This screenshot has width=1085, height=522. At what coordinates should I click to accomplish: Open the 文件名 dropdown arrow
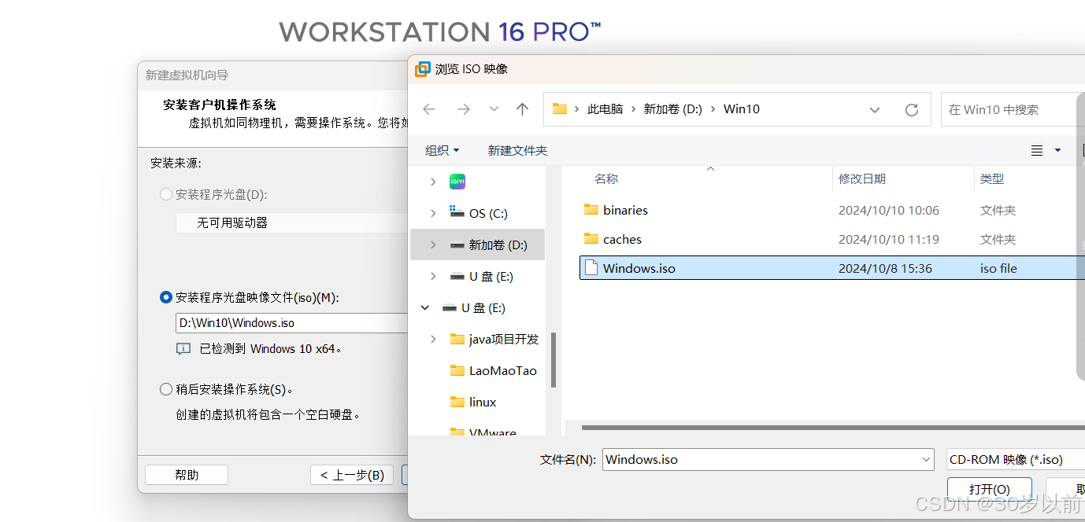tap(926, 459)
